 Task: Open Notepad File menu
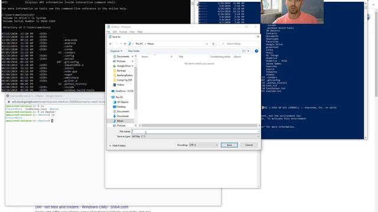(108, 32)
